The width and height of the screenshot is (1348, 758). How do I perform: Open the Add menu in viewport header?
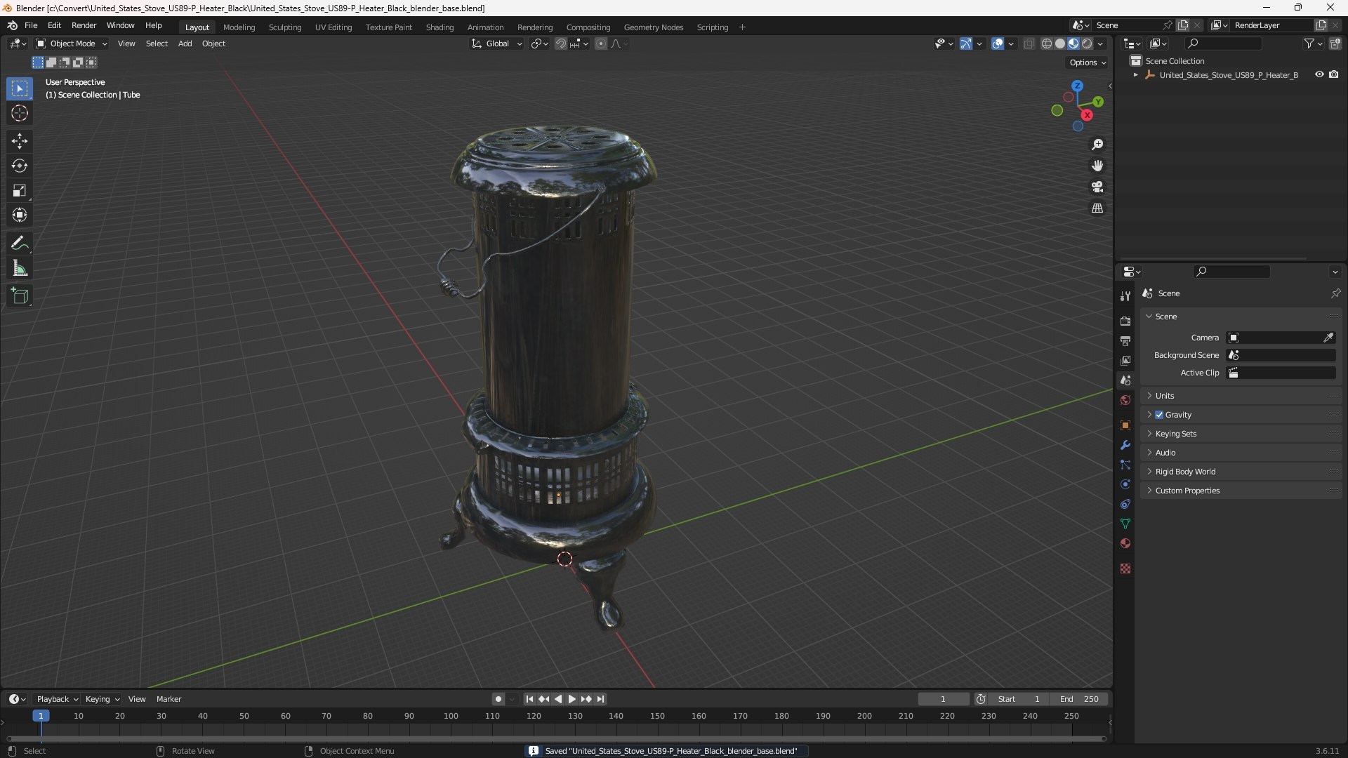coord(185,44)
